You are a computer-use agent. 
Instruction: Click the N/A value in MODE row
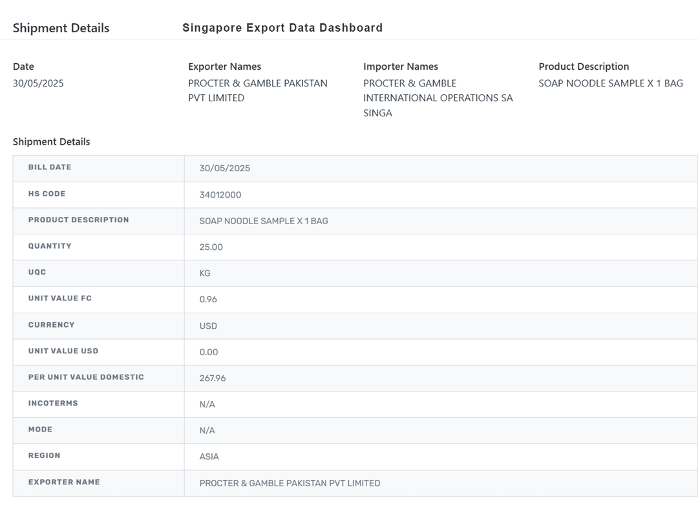pyautogui.click(x=207, y=430)
